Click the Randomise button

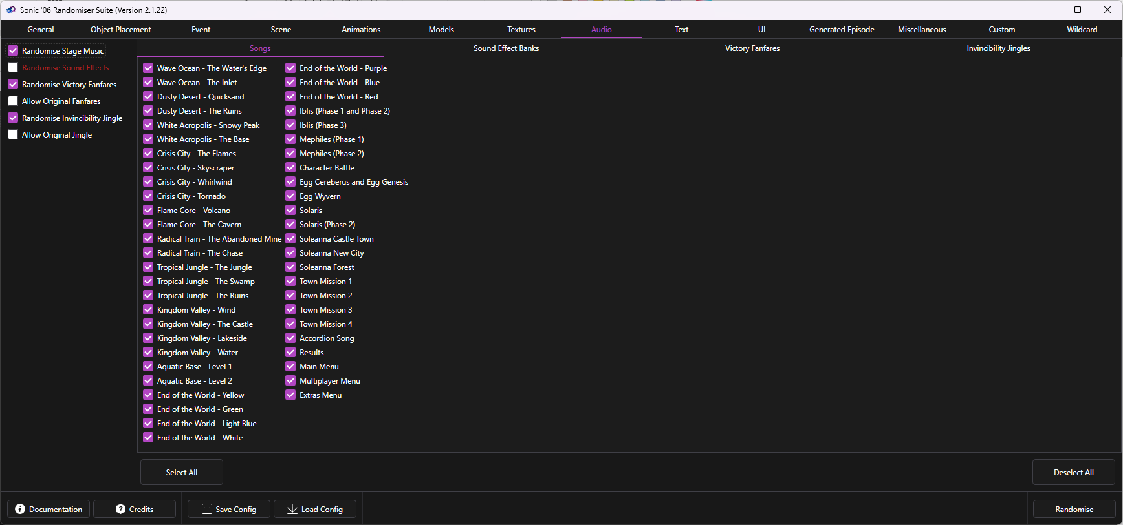[1074, 509]
